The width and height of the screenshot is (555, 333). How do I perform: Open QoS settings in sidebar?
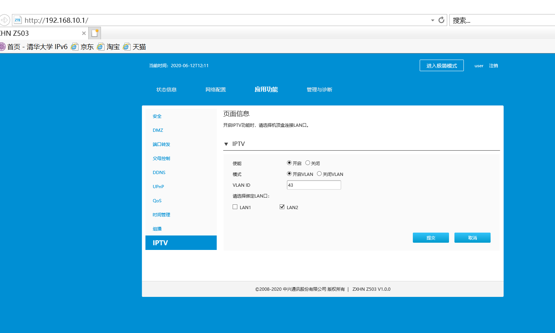tap(157, 201)
